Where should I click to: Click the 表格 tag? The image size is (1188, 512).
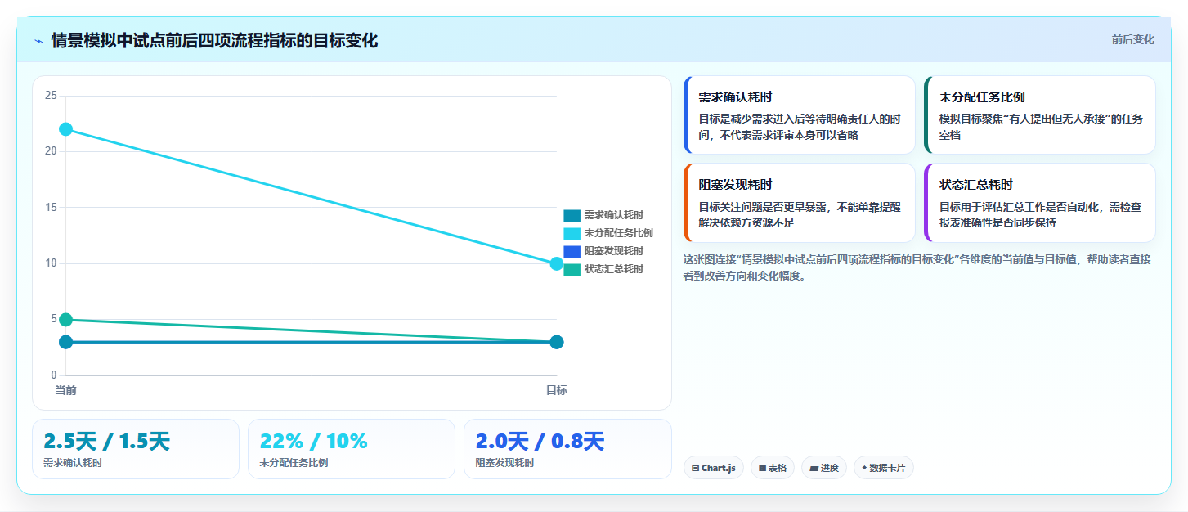pos(772,468)
